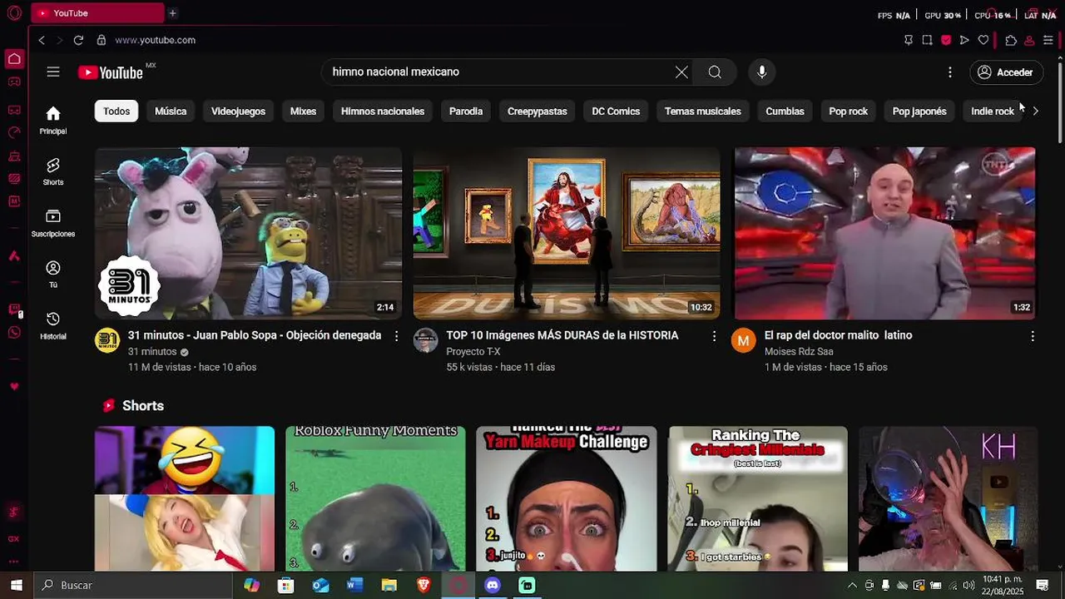This screenshot has width=1065, height=599.
Task: Reload the page
Action: [x=78, y=40]
